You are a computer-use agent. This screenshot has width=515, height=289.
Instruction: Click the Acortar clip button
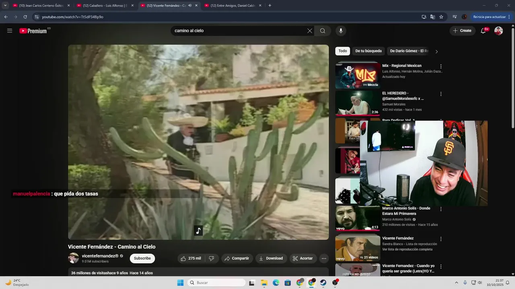[303, 258]
